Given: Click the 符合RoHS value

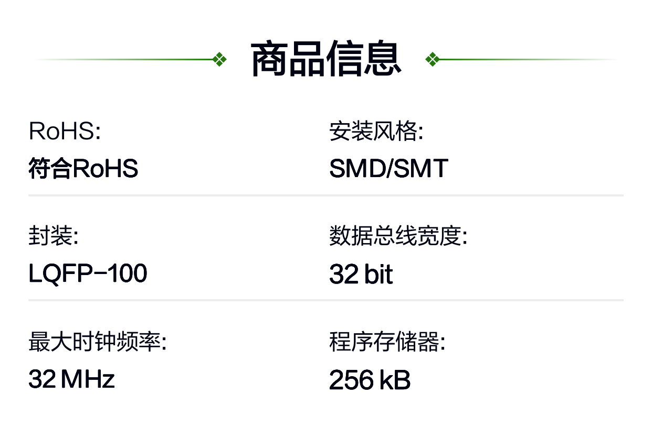Looking at the screenshot, I should [x=83, y=169].
